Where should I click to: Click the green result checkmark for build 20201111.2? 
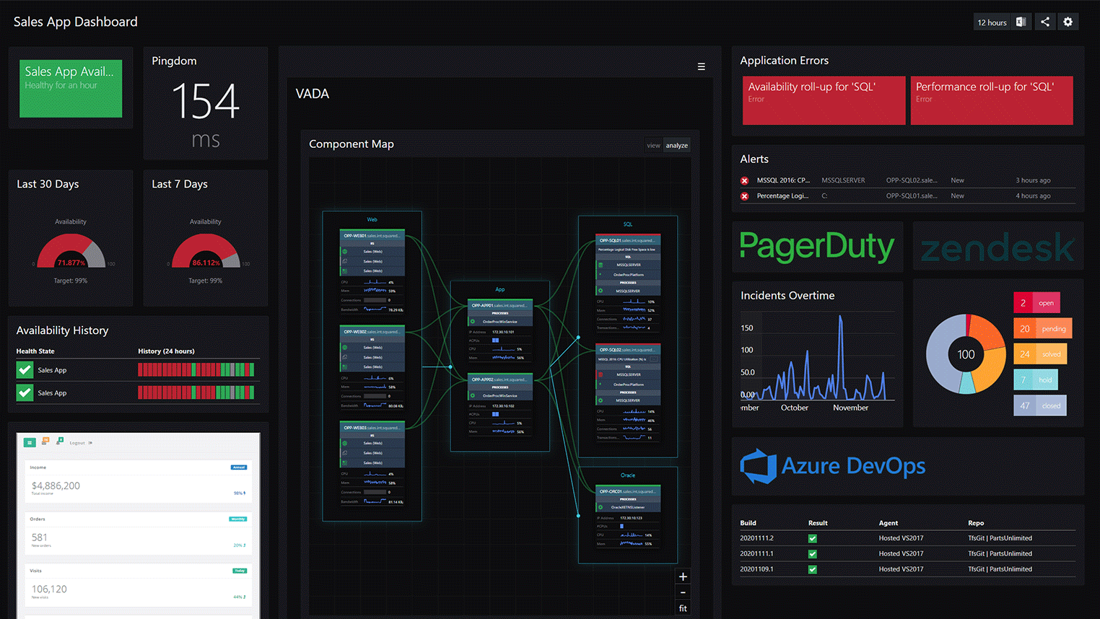pos(812,538)
